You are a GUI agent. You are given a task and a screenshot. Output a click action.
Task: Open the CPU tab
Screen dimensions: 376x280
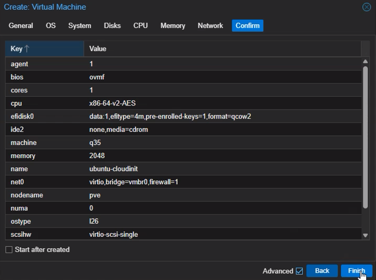coord(140,26)
